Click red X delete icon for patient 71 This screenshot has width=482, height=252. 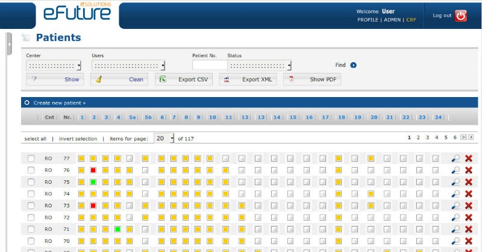pyautogui.click(x=469, y=229)
